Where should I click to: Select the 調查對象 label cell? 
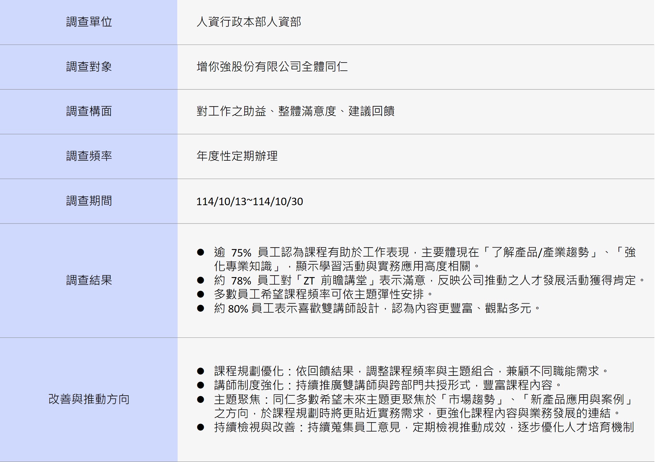[x=89, y=67]
